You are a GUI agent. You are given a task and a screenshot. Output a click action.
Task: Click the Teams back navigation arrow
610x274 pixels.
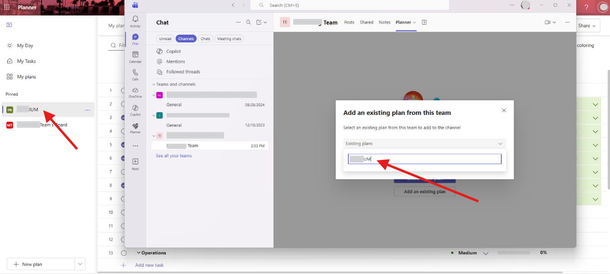tap(233, 5)
